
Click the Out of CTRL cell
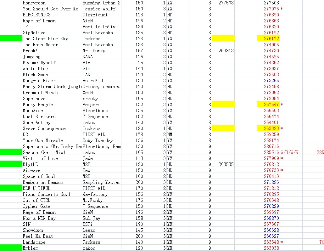tap(52, 200)
